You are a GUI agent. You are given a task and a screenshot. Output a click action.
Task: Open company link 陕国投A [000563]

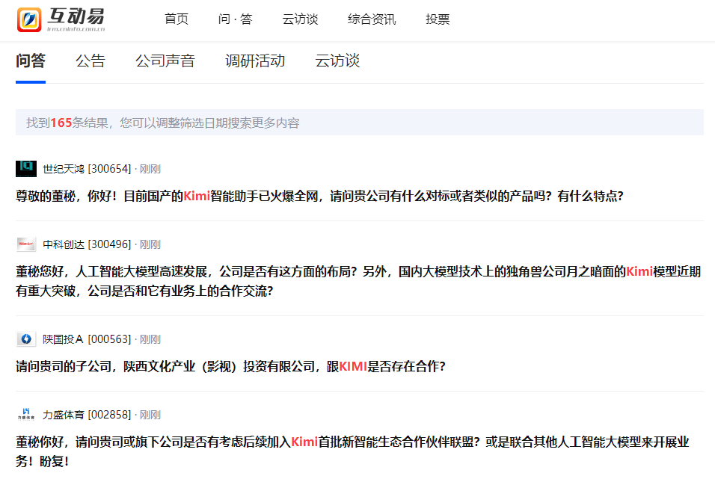click(87, 339)
